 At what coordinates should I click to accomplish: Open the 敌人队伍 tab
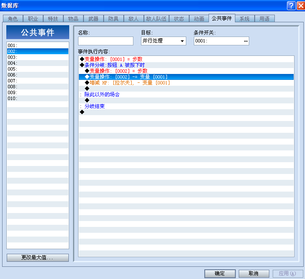[x=156, y=19]
